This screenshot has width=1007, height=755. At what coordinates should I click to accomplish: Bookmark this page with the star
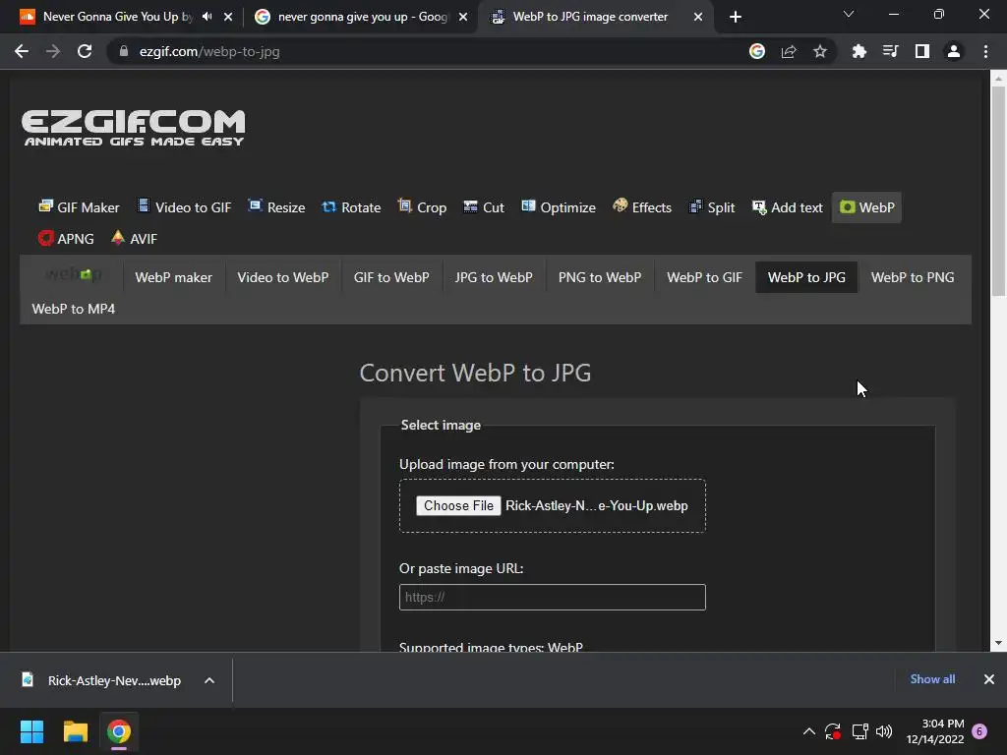coord(820,51)
